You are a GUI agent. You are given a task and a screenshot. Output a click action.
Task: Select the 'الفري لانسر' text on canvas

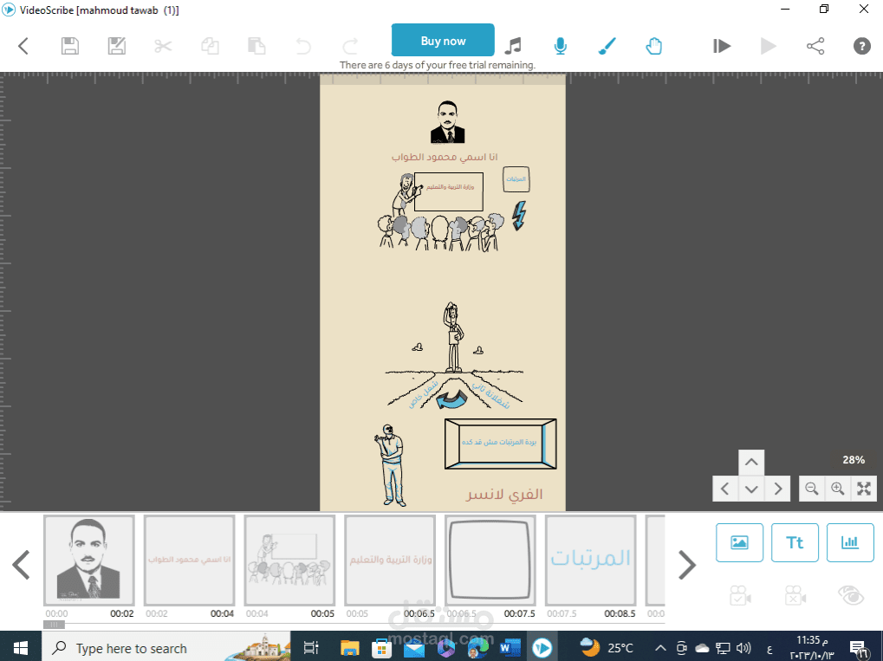(x=504, y=495)
